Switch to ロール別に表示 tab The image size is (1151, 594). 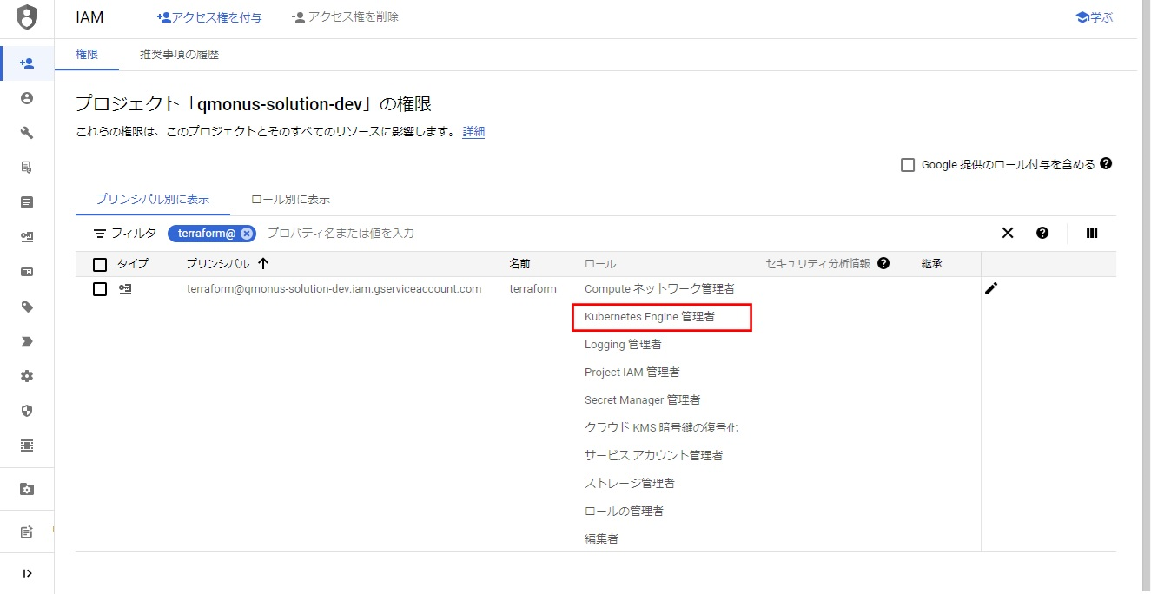click(x=290, y=199)
